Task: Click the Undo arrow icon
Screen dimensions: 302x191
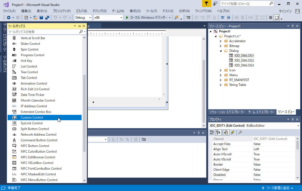Action: point(55,18)
